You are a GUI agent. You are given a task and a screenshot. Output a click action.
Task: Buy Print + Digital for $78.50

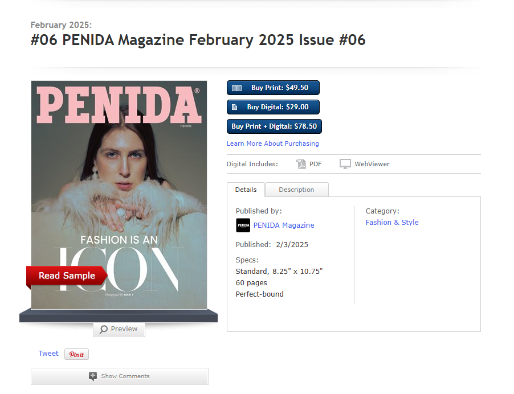[274, 126]
